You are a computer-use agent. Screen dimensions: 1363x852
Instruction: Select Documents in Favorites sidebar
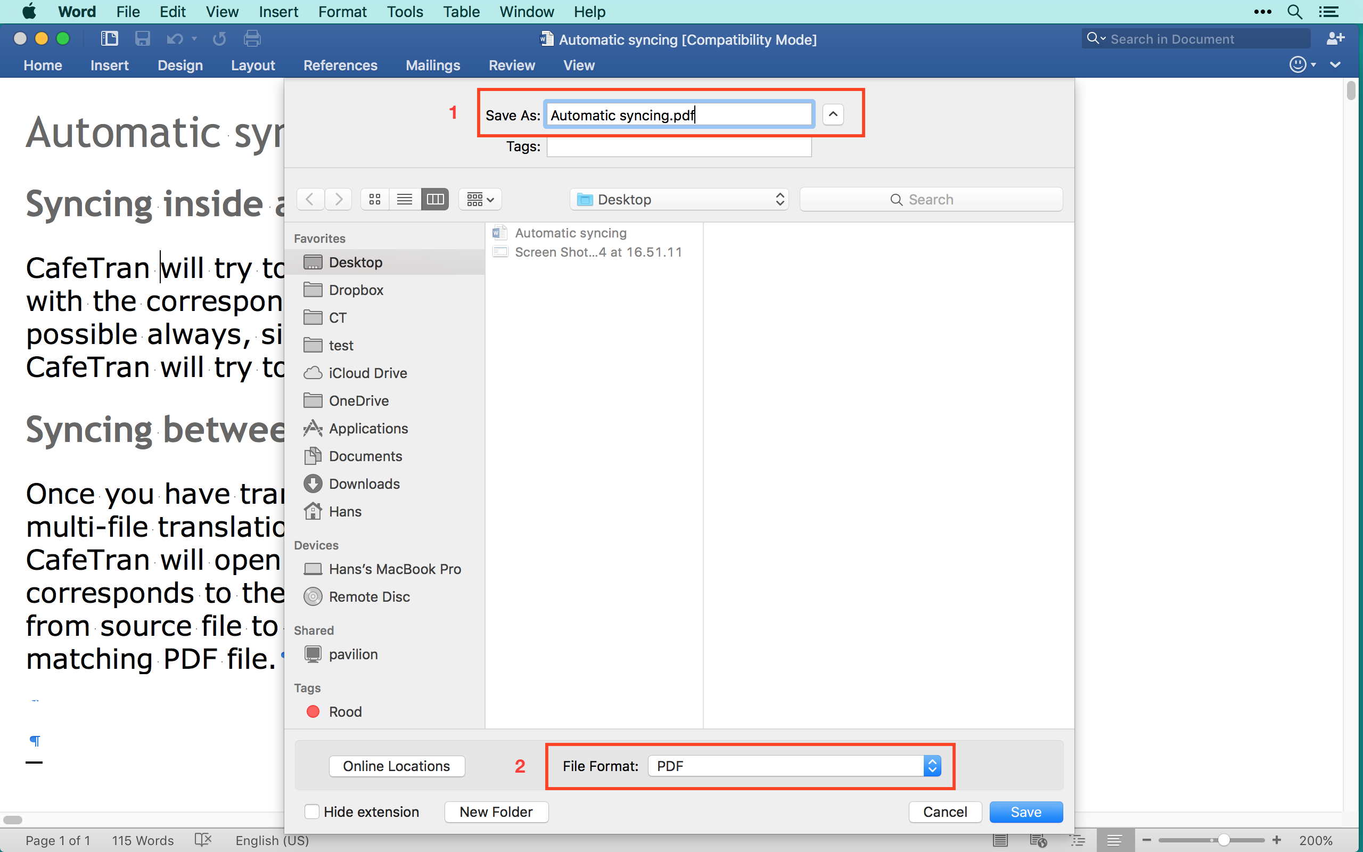point(365,456)
